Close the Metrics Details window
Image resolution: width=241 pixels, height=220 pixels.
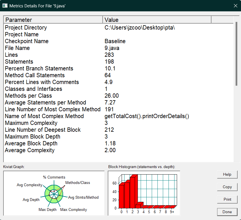pos(236,6)
